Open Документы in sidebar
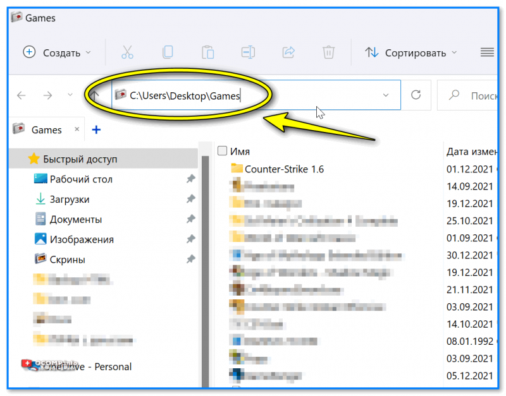506x396 pixels. [x=75, y=220]
